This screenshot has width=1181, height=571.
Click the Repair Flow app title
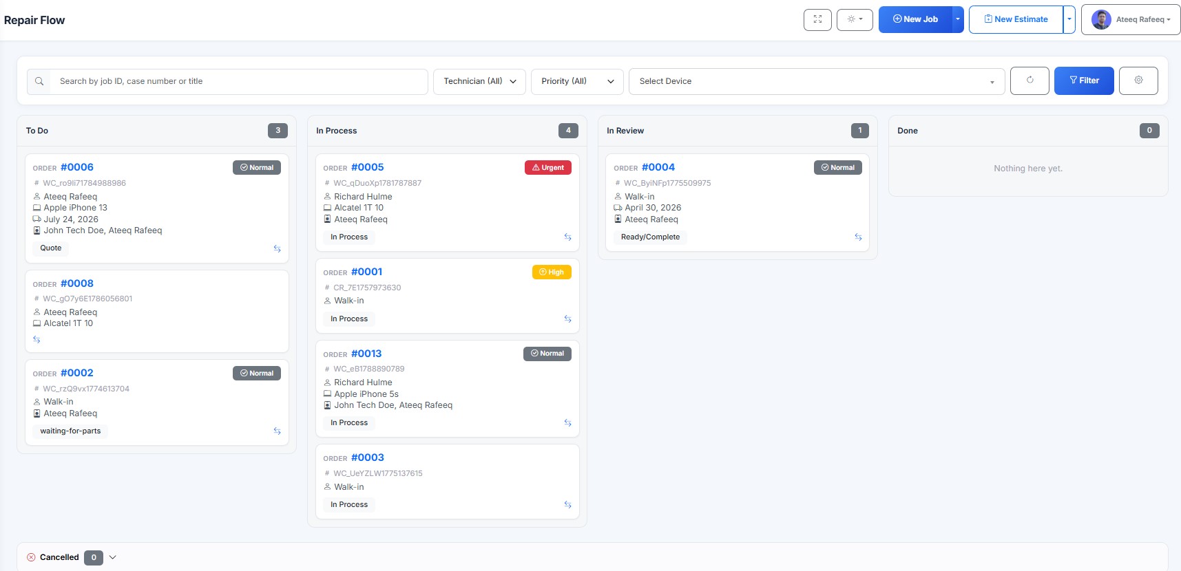tap(34, 20)
